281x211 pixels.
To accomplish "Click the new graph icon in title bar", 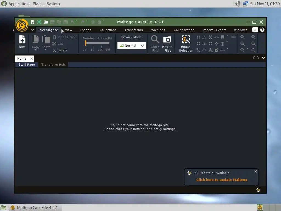I will tap(33, 22).
